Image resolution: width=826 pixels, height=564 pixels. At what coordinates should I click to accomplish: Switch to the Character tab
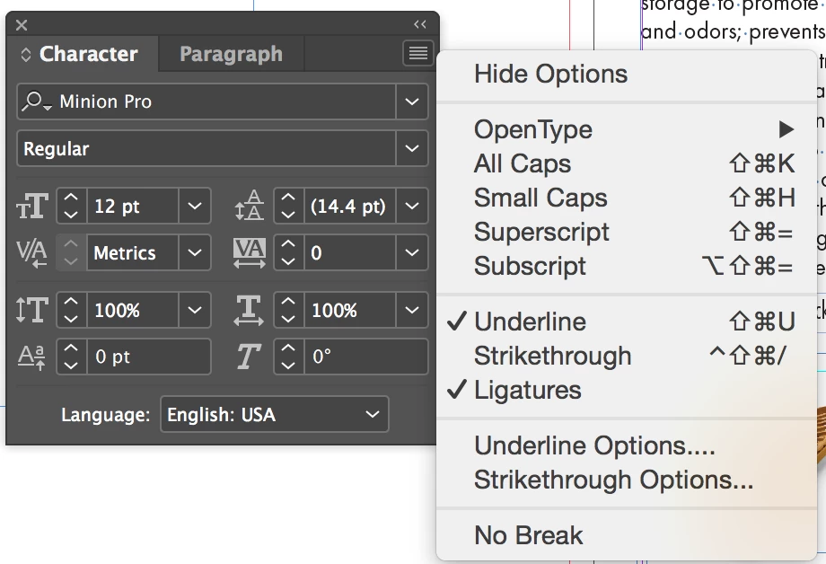tap(89, 54)
